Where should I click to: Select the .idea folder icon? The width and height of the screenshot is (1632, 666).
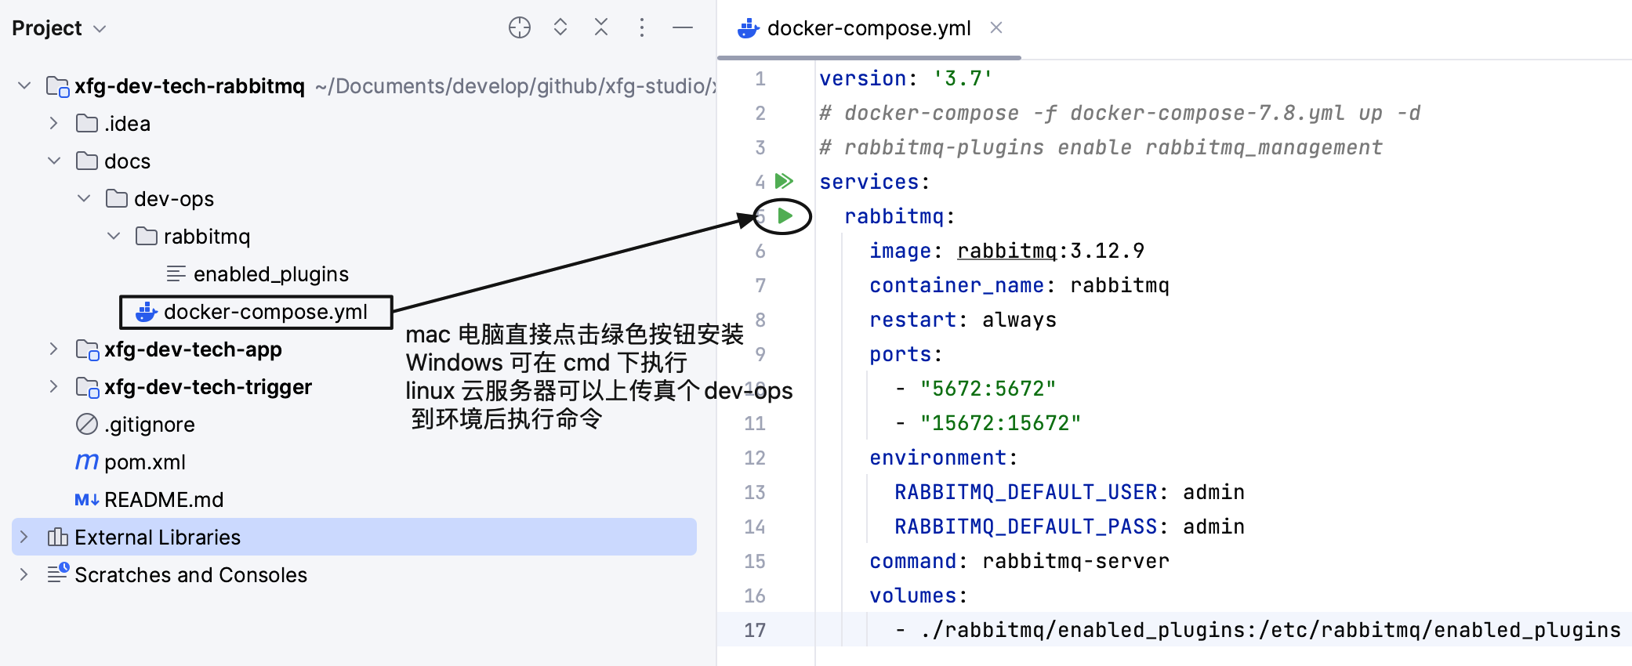click(87, 123)
